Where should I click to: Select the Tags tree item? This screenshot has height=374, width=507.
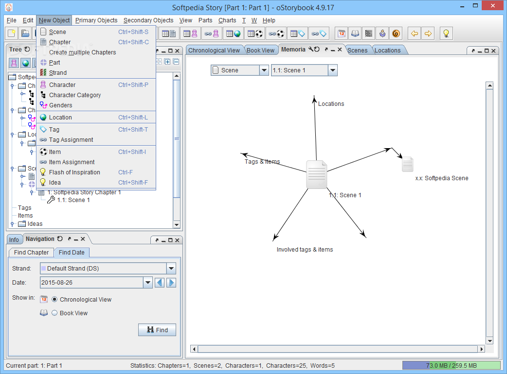[x=25, y=208]
